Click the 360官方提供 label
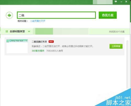This screenshot has width=131, height=106. coord(38,51)
